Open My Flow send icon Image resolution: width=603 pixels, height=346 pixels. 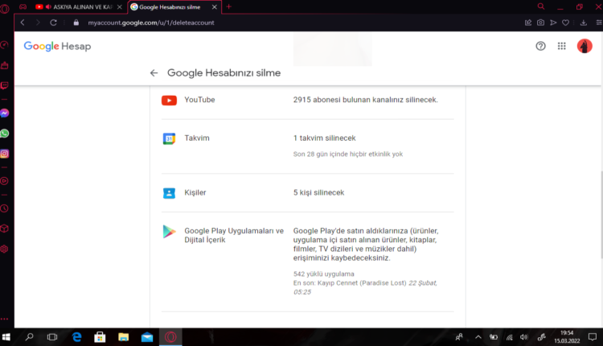point(553,23)
